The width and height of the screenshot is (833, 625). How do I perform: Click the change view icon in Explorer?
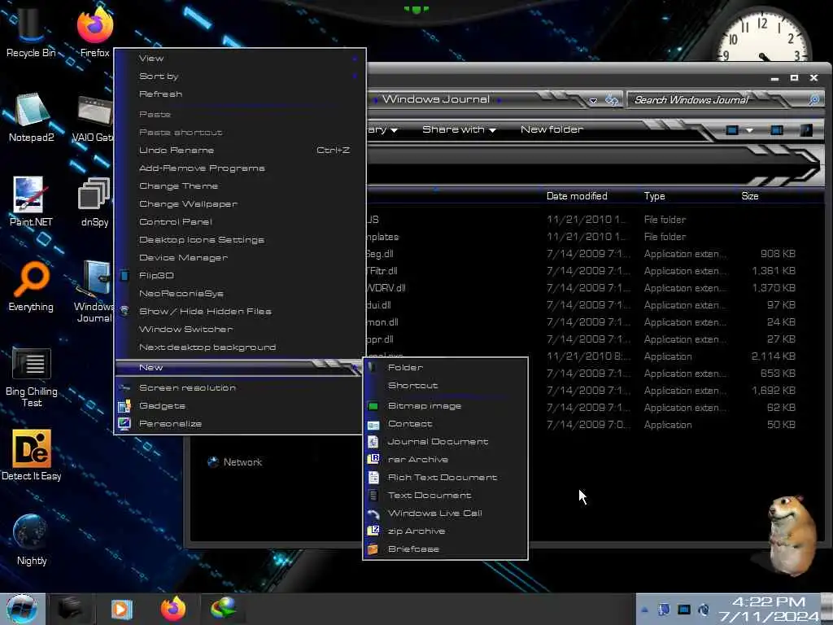732,129
